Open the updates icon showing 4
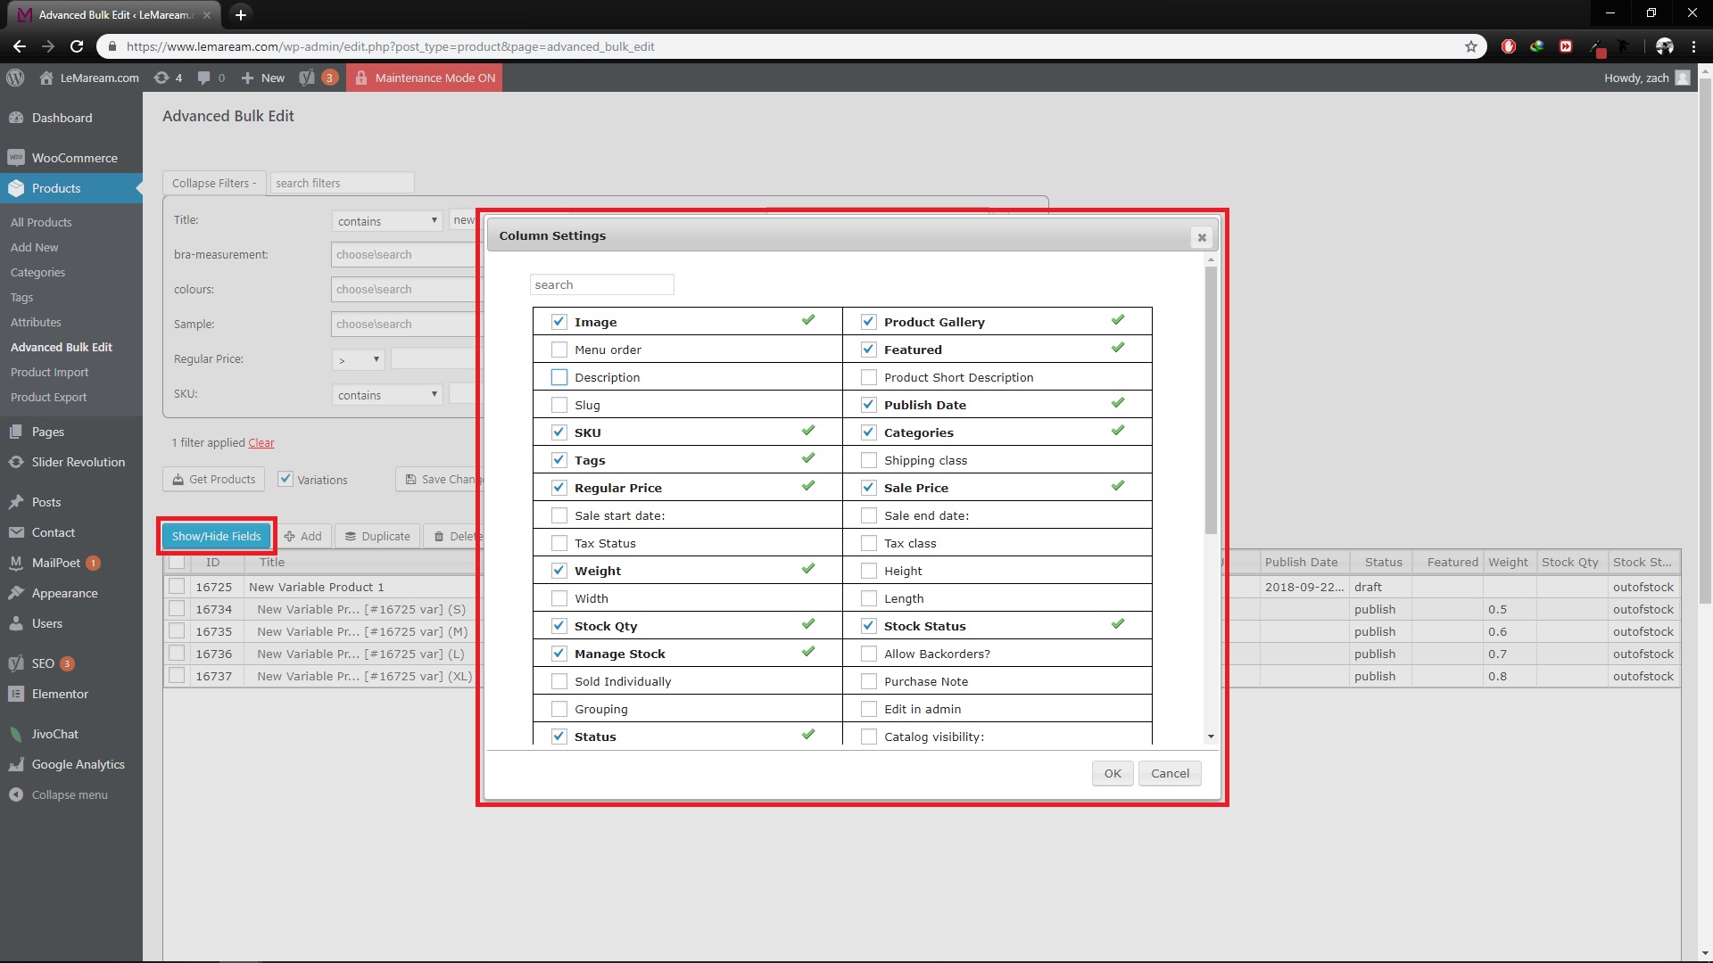Screen dimensions: 1713x963 click(x=161, y=78)
